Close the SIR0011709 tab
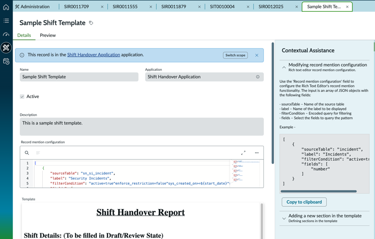 pyautogui.click(x=102, y=7)
